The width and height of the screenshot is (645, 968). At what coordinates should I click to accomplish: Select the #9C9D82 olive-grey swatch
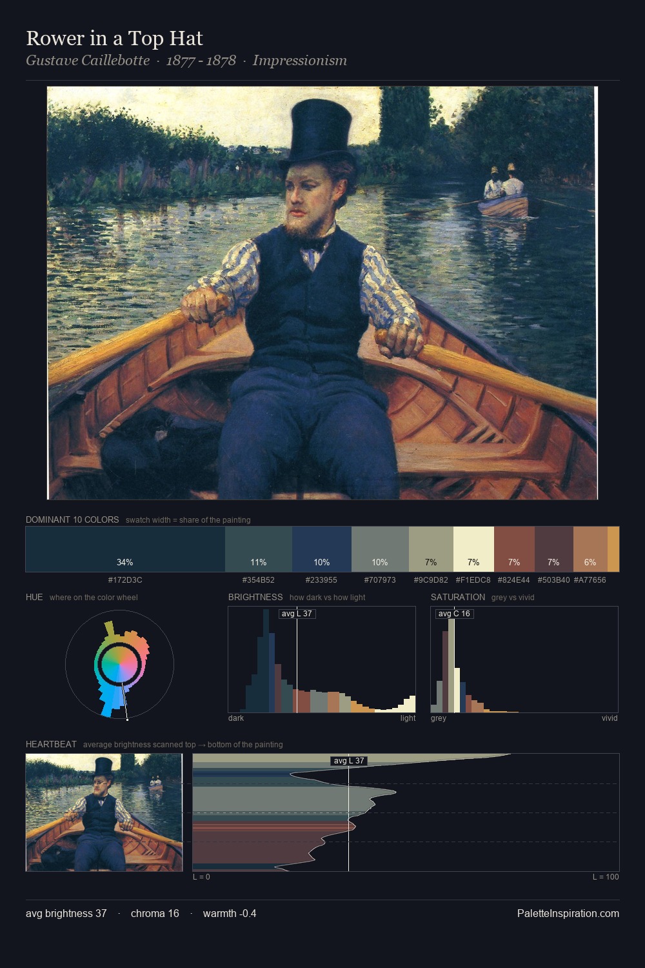[x=431, y=549]
